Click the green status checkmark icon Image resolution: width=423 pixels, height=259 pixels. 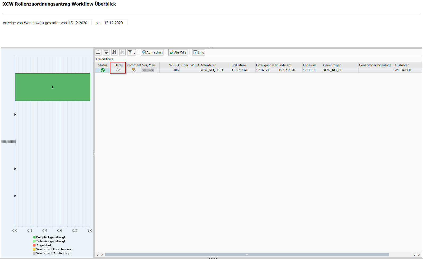(103, 70)
